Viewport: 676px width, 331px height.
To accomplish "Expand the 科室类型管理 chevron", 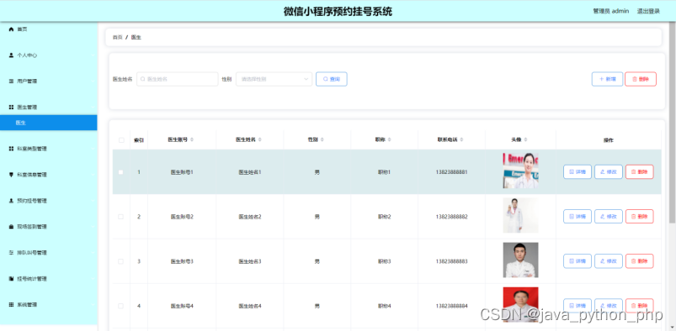I will 93,149.
